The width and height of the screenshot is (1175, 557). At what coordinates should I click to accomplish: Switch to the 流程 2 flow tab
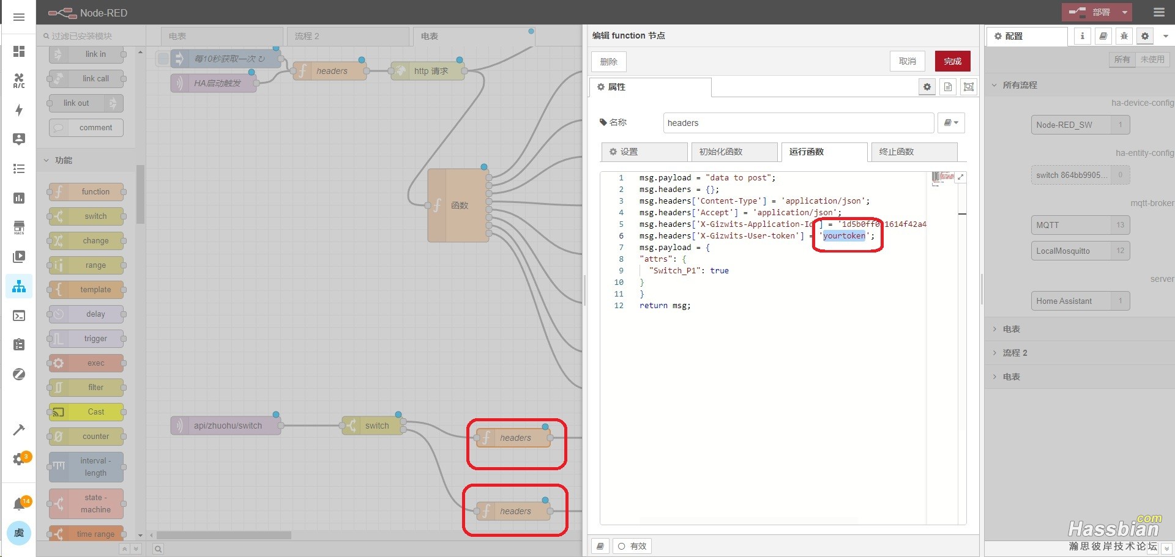click(x=348, y=36)
